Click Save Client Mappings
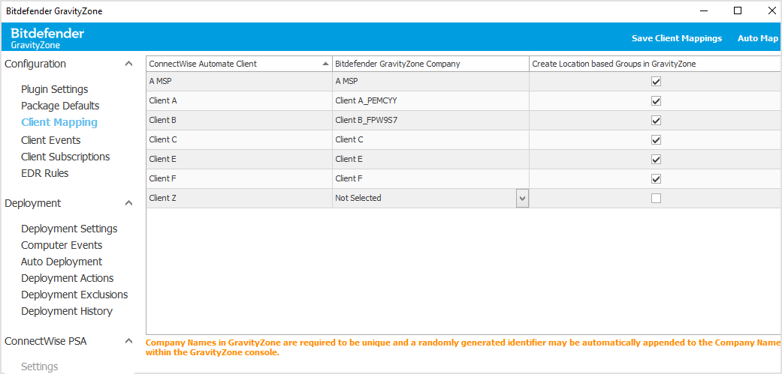Image resolution: width=782 pixels, height=374 pixels. point(676,38)
